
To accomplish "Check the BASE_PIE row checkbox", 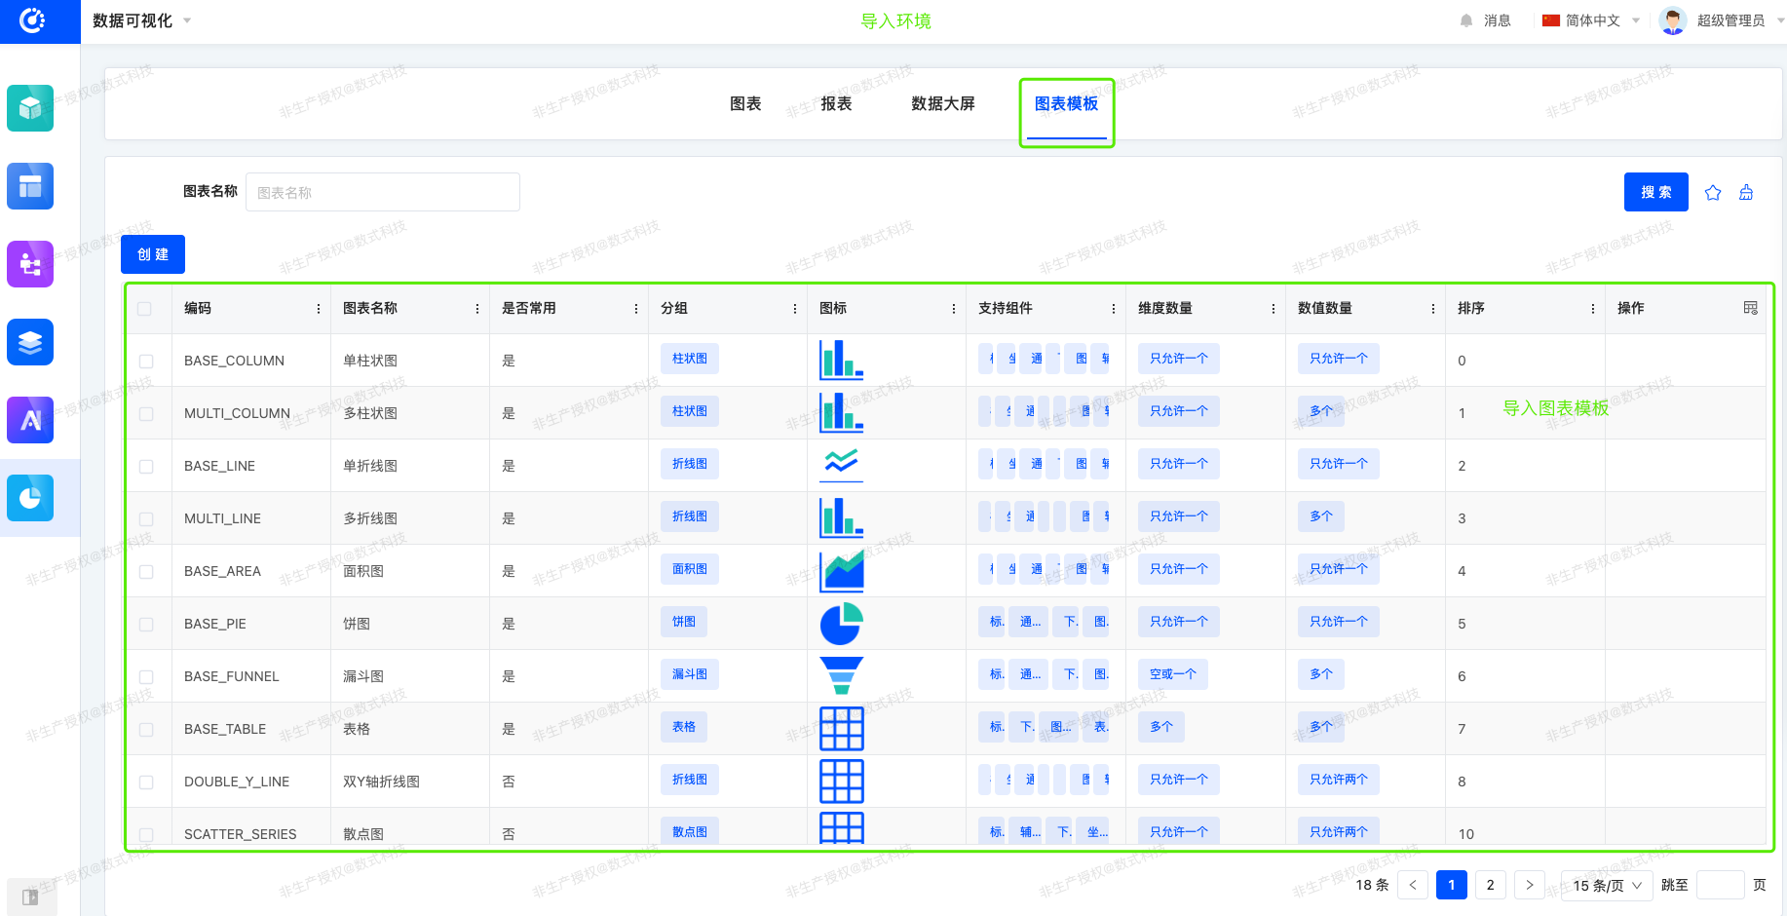I will tap(146, 624).
